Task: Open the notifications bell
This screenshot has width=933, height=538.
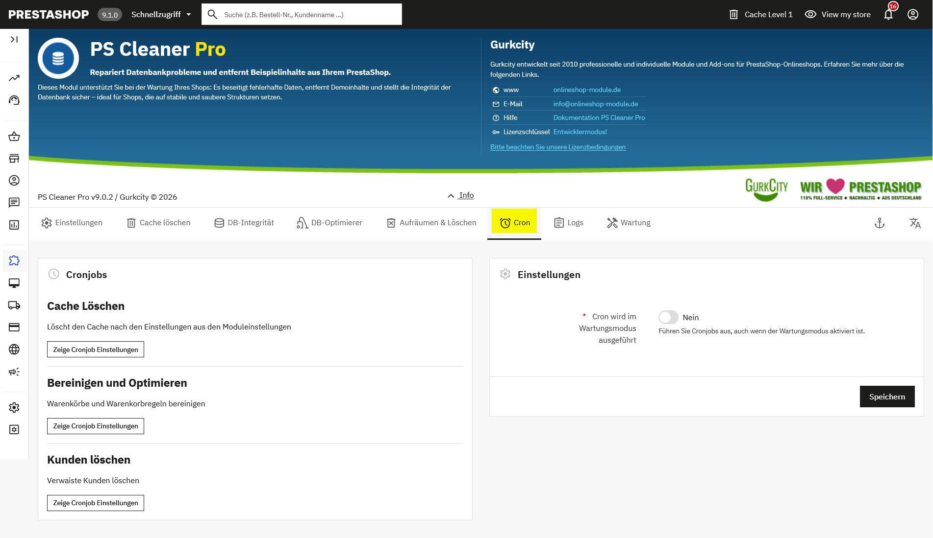Action: [x=888, y=14]
